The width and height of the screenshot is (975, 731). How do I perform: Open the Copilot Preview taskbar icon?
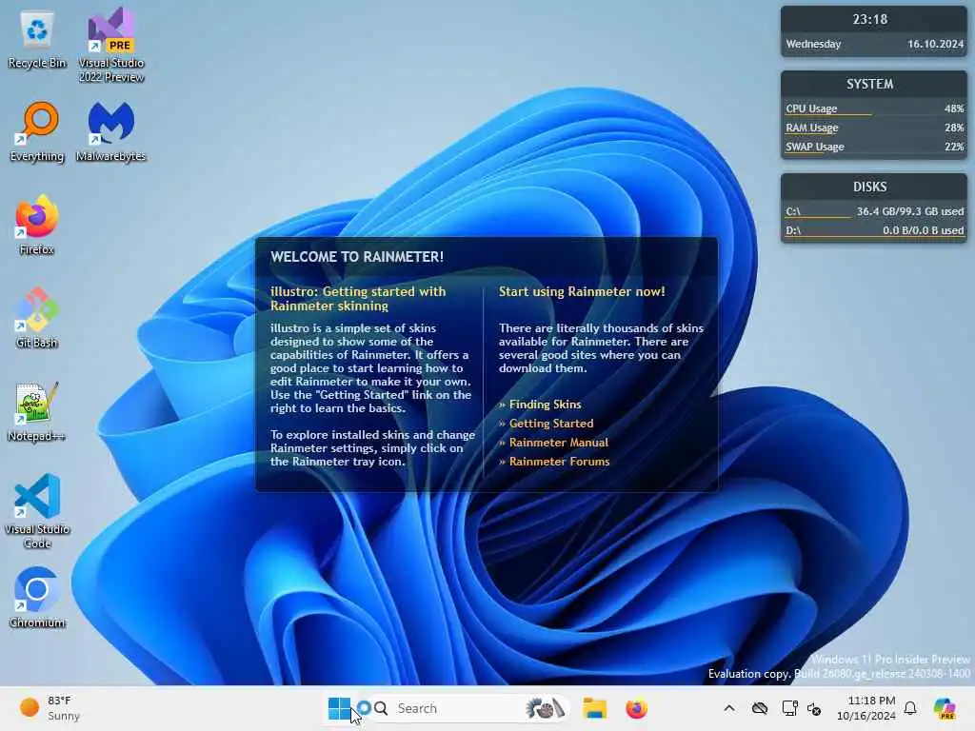click(x=945, y=708)
